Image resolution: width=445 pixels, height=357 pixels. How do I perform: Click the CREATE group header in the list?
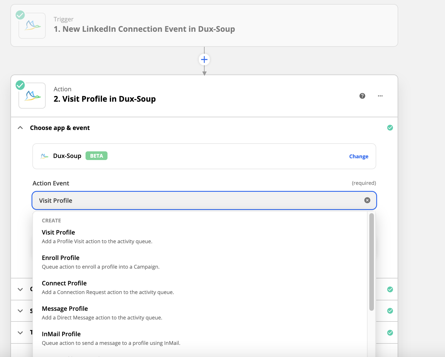(51, 221)
